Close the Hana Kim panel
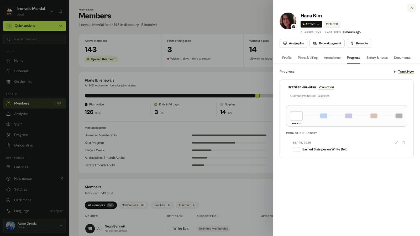The image size is (420, 236). coord(412,8)
